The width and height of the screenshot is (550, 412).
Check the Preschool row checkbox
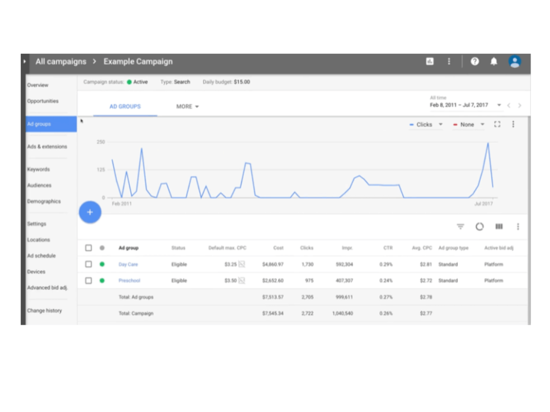click(89, 280)
